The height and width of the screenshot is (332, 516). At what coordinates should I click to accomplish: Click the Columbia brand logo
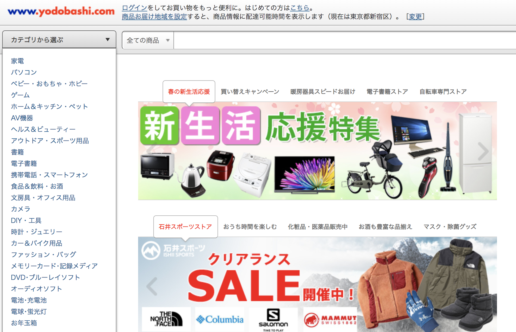tap(220, 319)
